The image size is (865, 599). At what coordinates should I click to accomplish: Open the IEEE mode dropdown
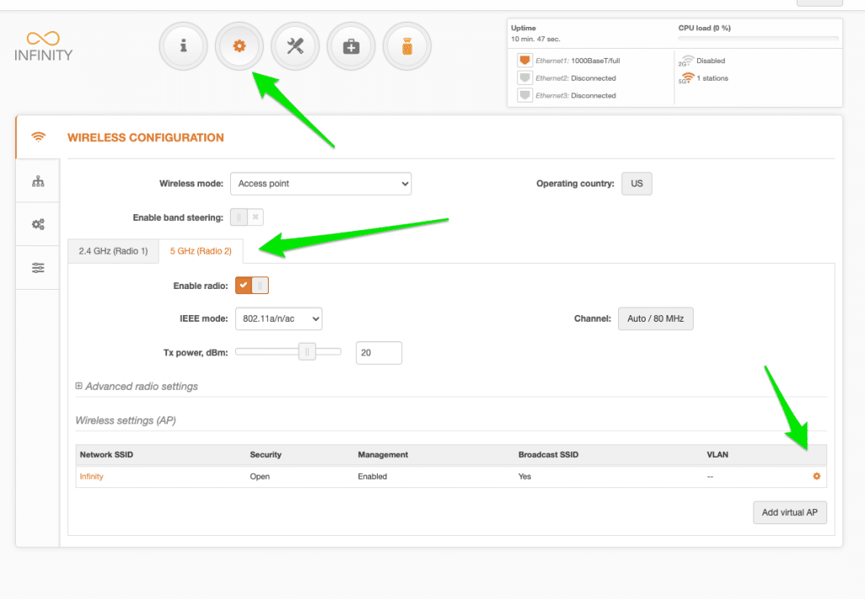[x=279, y=318]
